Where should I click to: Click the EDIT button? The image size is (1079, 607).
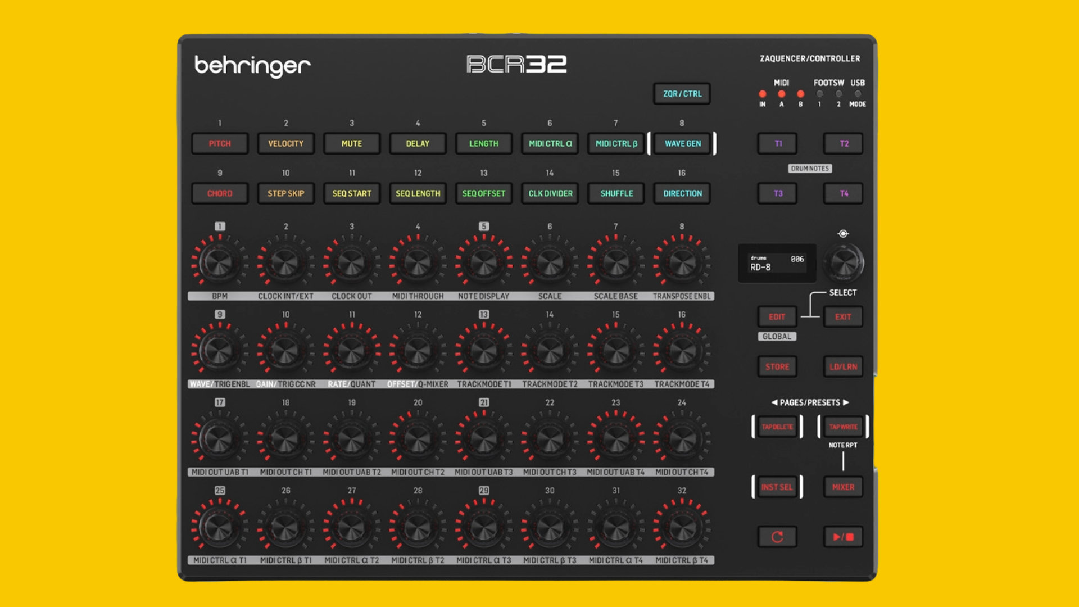point(777,317)
